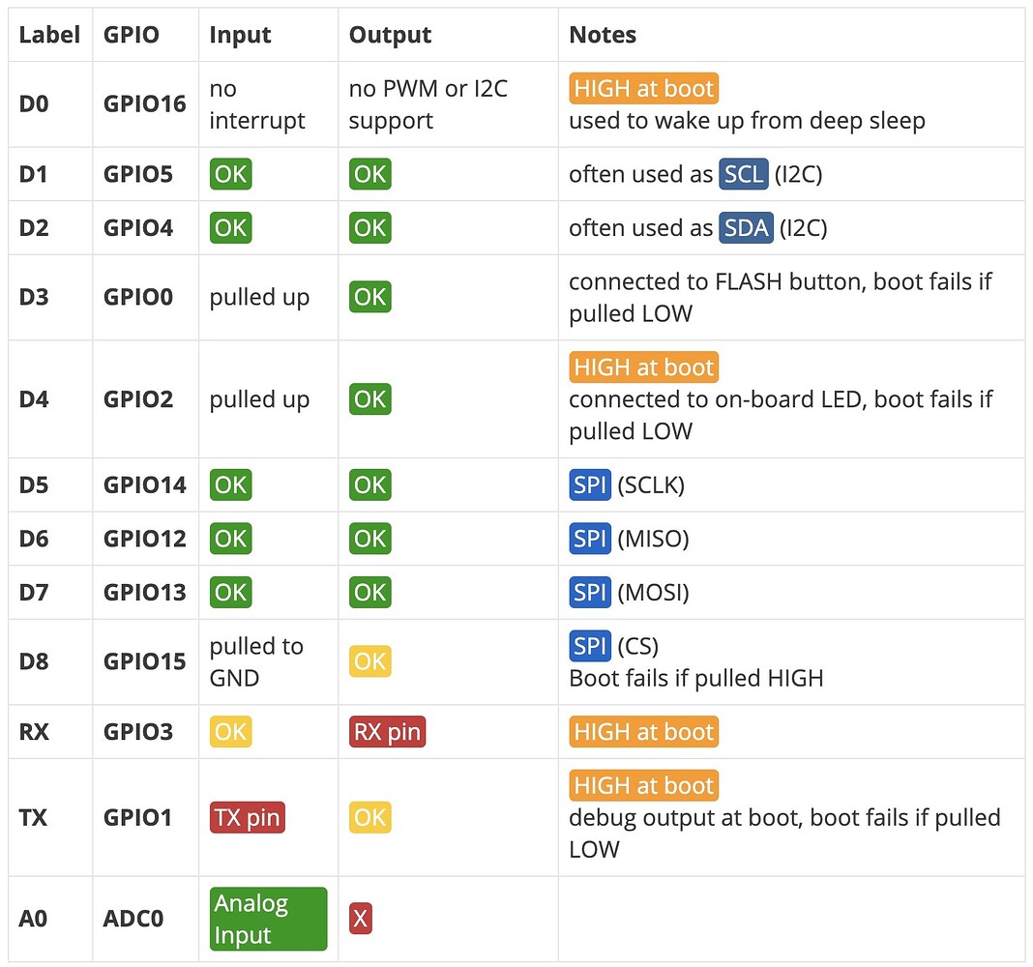The image size is (1033, 967).
Task: Click the blue SCL badge
Action: [x=745, y=174]
